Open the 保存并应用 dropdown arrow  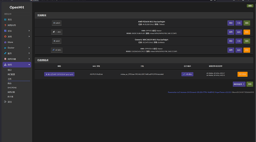pos(244,84)
